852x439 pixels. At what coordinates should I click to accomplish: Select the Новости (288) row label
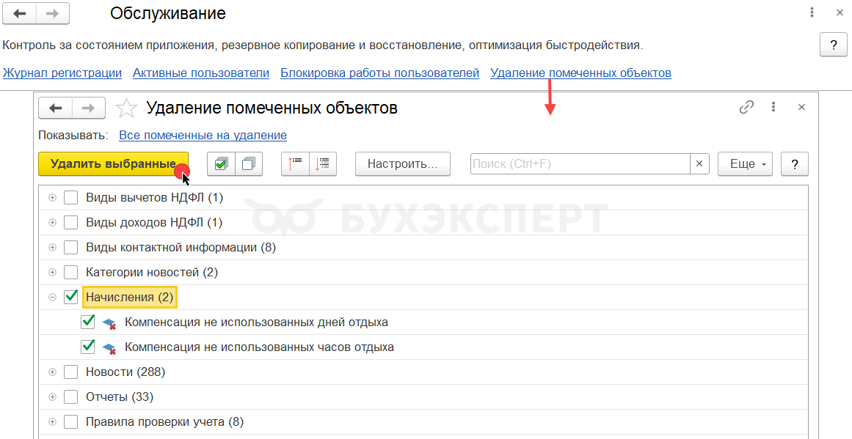[x=125, y=372]
